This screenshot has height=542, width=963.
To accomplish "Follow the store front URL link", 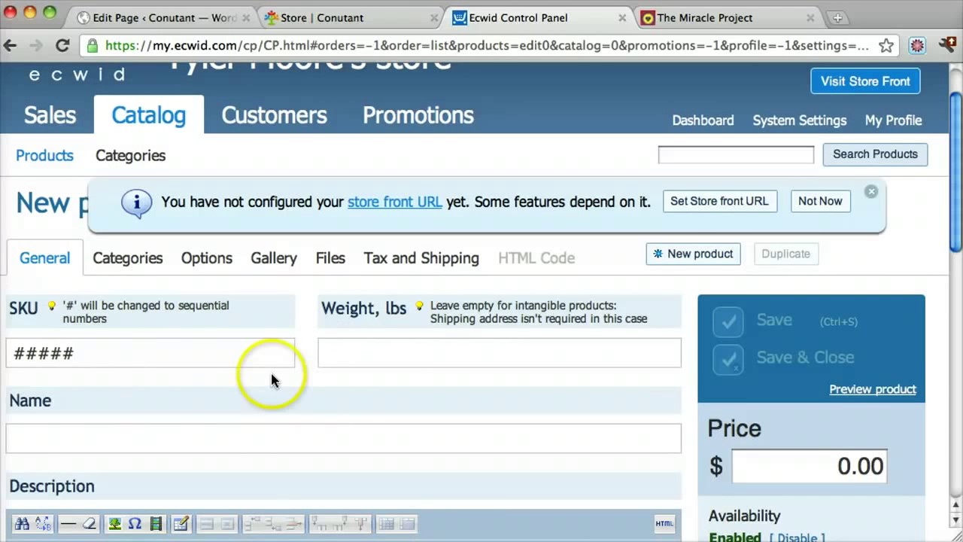I will pos(394,202).
